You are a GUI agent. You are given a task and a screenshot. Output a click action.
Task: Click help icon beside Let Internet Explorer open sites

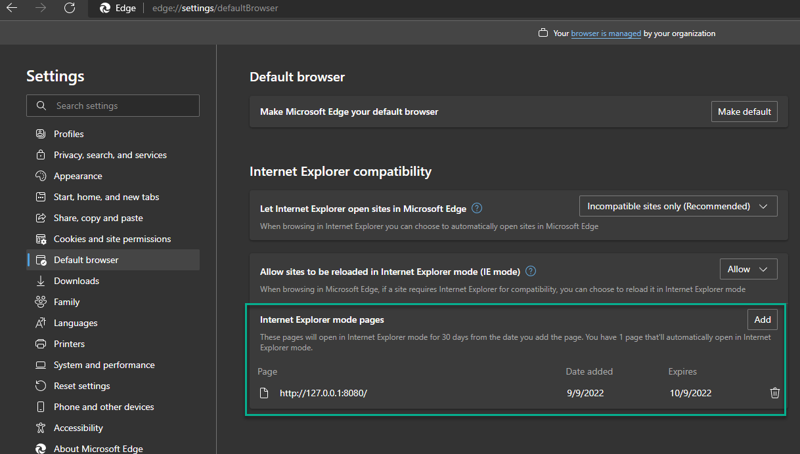(x=478, y=209)
